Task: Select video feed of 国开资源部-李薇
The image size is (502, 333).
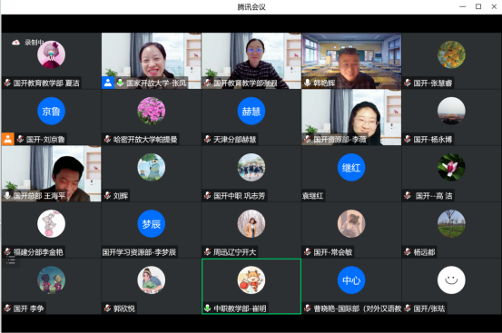Action: (351, 117)
